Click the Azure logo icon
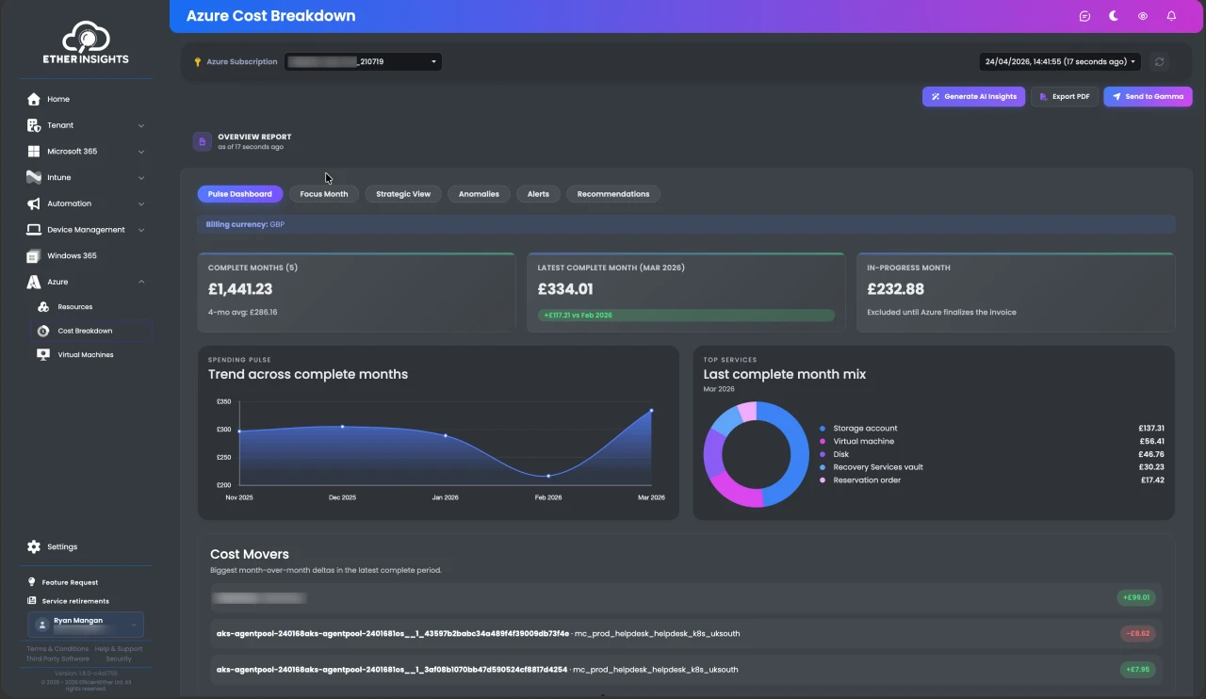1206x699 pixels. pos(34,282)
